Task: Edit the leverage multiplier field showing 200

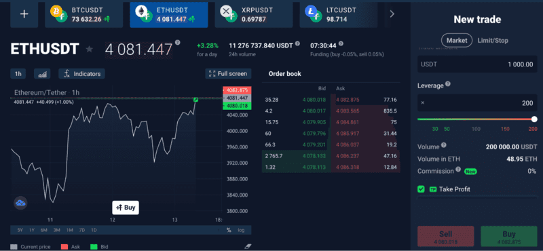Action: (x=477, y=103)
